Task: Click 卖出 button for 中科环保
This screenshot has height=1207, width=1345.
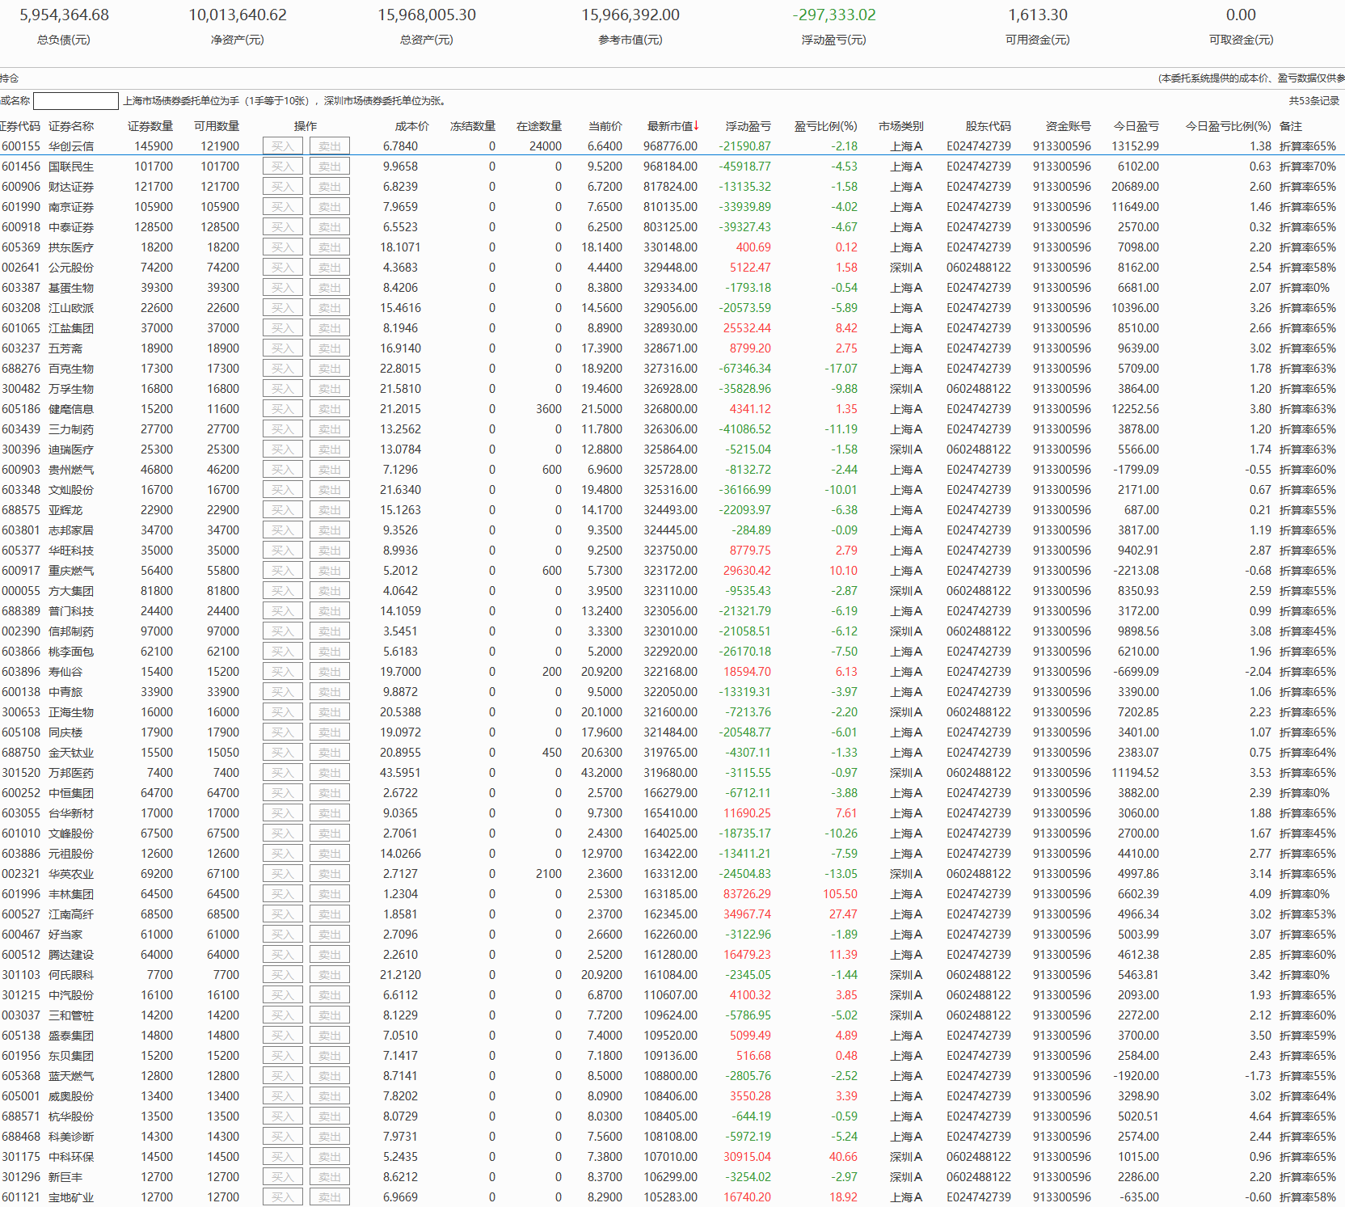Action: tap(330, 1157)
